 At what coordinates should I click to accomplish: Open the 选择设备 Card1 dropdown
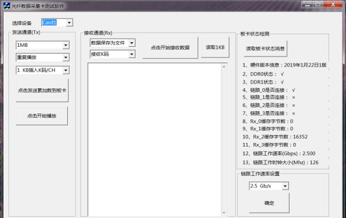click(69, 22)
